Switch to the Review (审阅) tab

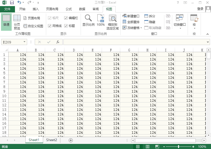coord(96,9)
